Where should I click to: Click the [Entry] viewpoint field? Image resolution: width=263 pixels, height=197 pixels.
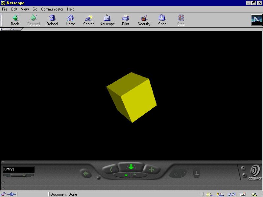tap(18, 169)
